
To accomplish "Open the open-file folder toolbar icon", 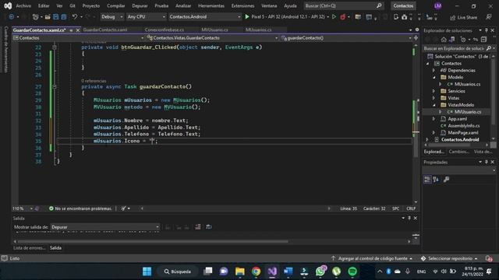I will pos(48,17).
